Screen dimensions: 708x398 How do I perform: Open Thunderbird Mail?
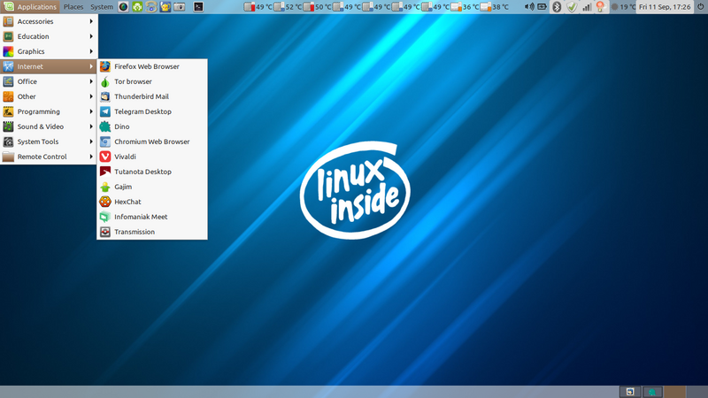click(x=152, y=96)
